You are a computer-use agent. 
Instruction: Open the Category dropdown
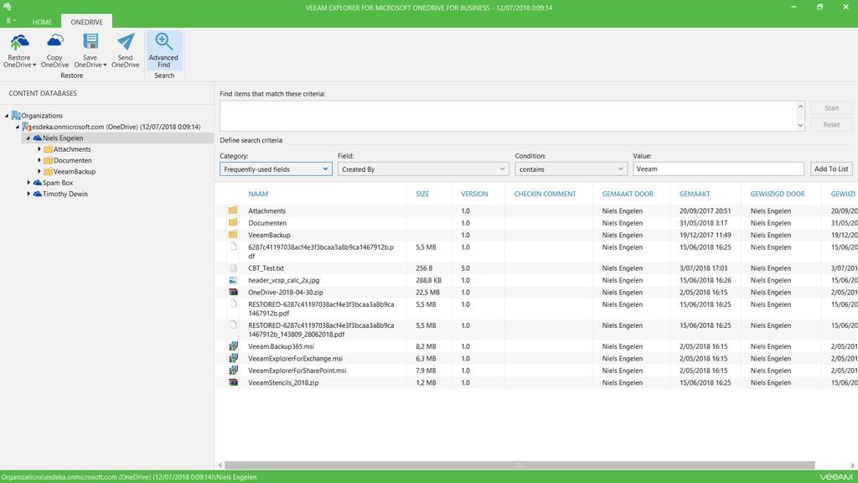coord(276,169)
